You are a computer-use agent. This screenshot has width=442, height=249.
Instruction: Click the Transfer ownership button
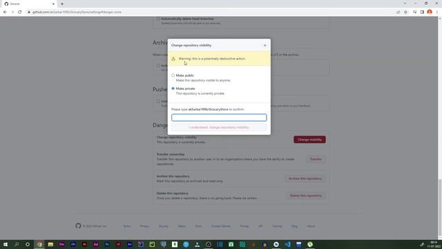[316, 159]
